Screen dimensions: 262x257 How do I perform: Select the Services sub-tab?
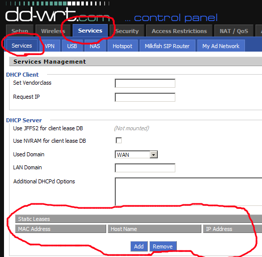tap(22, 46)
